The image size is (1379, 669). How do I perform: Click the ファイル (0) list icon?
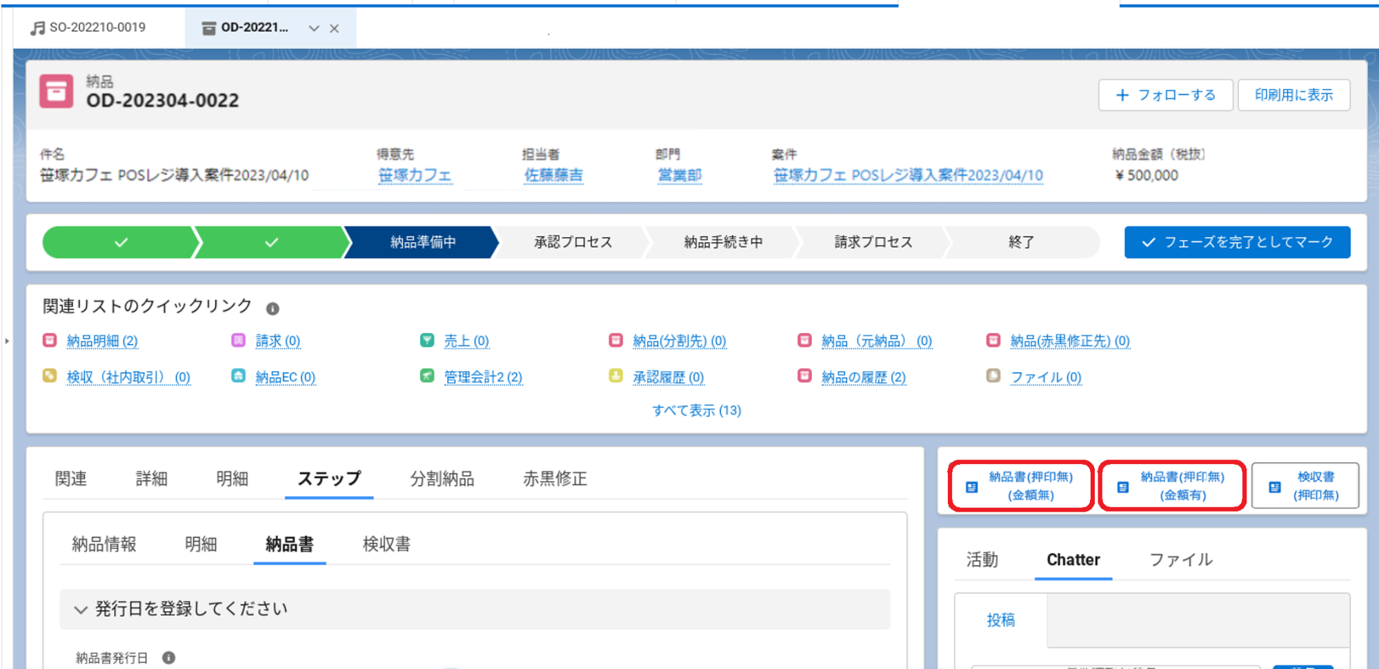coord(993,376)
